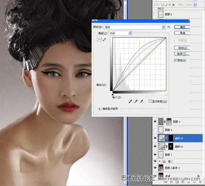Click the Auto (A) button
Viewport: 205px width, 186px height.
coord(182,48)
